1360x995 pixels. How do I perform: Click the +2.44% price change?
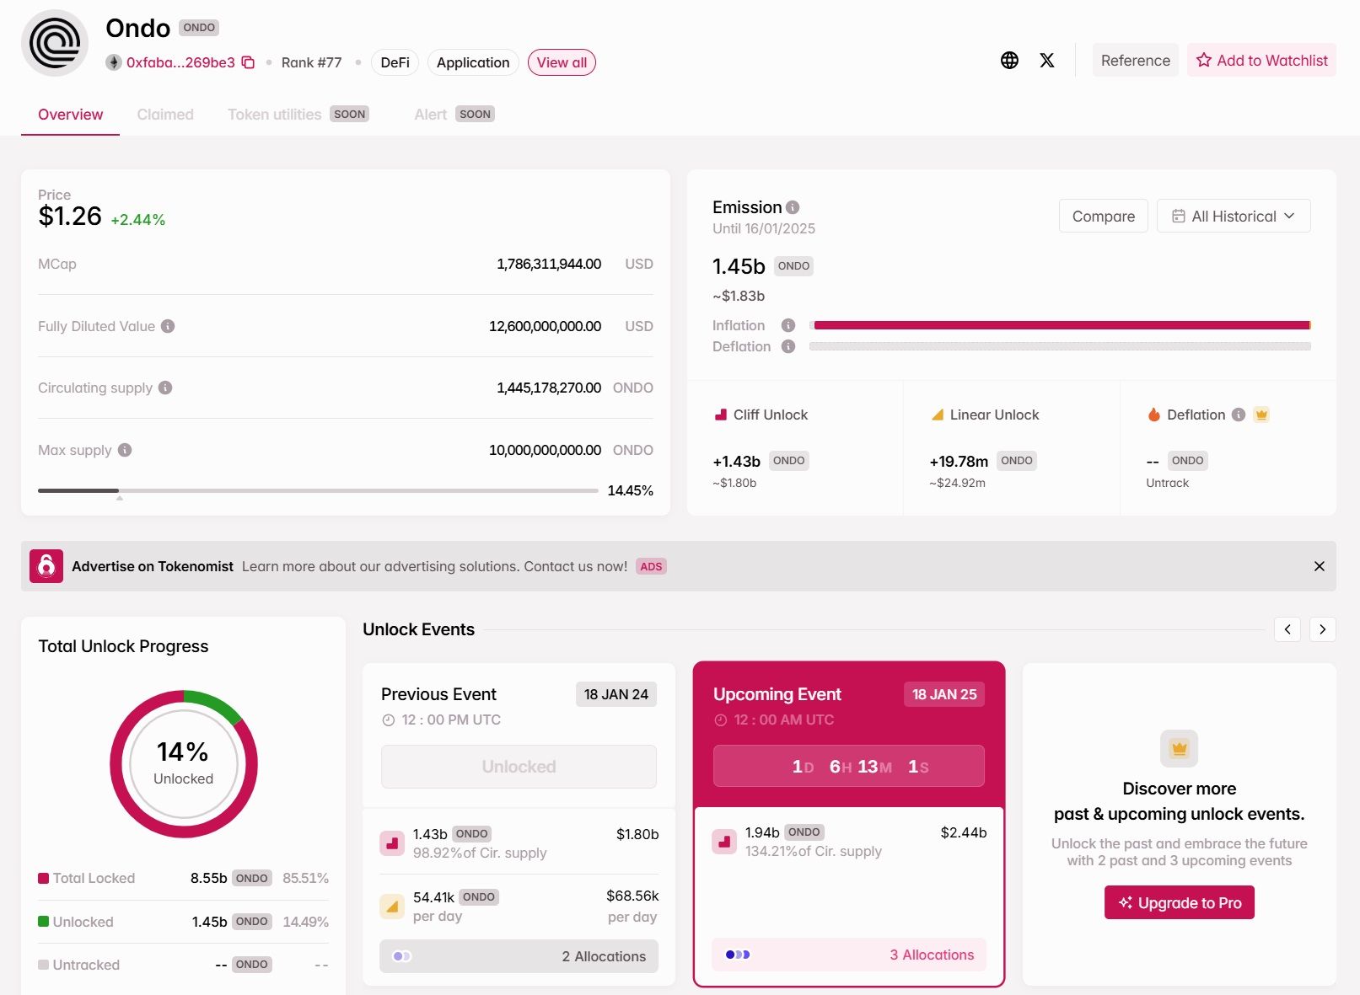coord(138,220)
